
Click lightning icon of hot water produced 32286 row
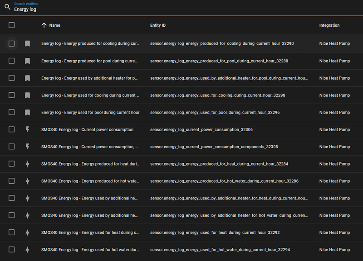pyautogui.click(x=28, y=181)
